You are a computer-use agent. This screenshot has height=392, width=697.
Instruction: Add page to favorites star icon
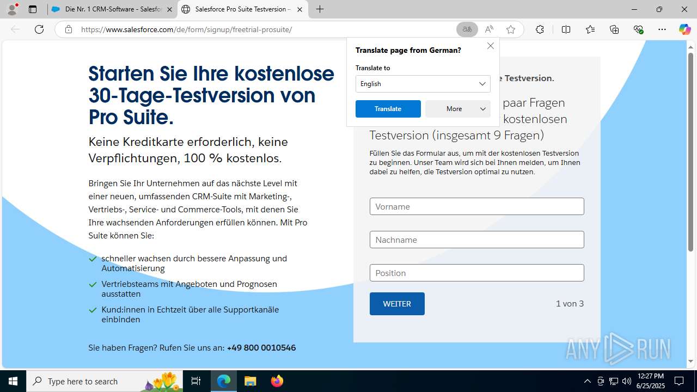pyautogui.click(x=511, y=29)
